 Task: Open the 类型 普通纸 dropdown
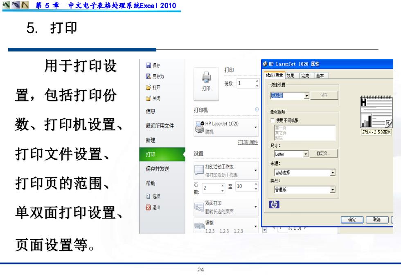coord(332,190)
